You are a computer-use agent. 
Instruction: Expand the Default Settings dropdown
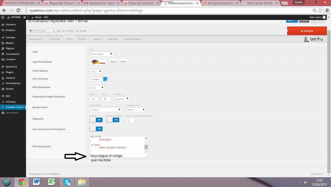click(54, 31)
